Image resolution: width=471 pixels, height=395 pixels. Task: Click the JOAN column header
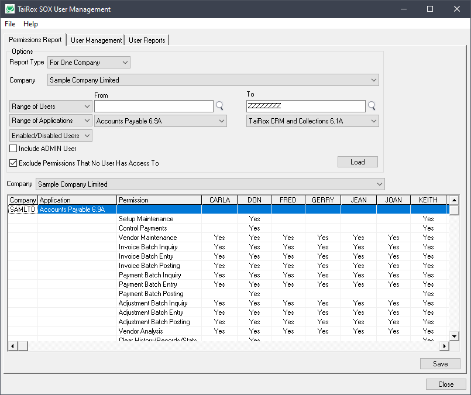pos(394,200)
